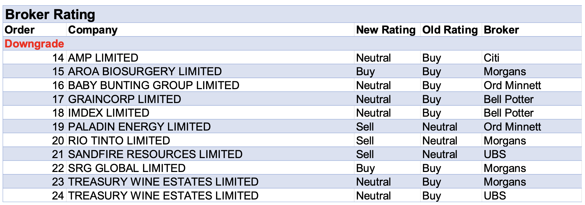Screen dimensions: 585x205
Task: Click the New Rating column header
Action: coord(385,30)
